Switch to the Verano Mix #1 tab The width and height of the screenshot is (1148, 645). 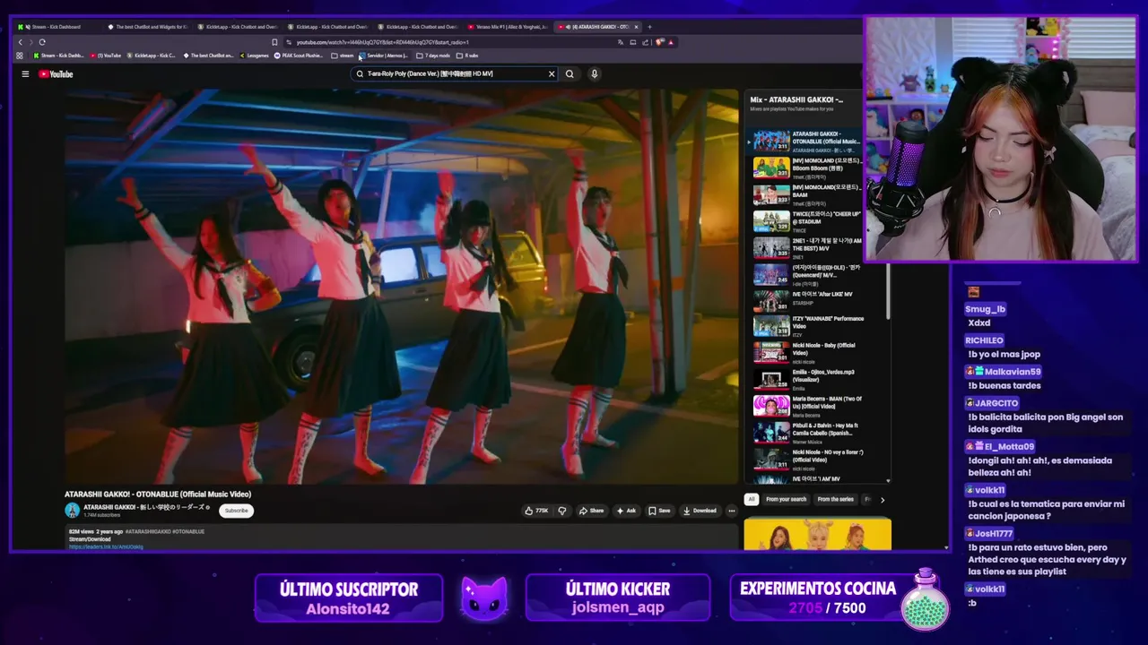tap(508, 27)
